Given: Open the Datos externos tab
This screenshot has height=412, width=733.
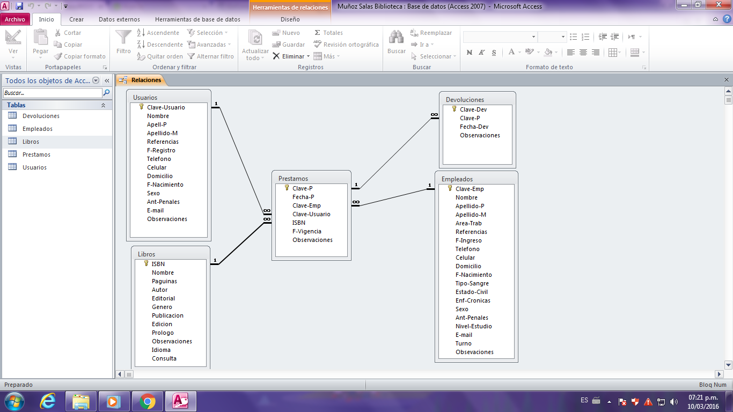Looking at the screenshot, I should pos(119,19).
